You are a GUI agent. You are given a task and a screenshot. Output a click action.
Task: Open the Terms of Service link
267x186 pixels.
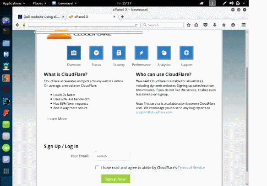tap(191, 168)
